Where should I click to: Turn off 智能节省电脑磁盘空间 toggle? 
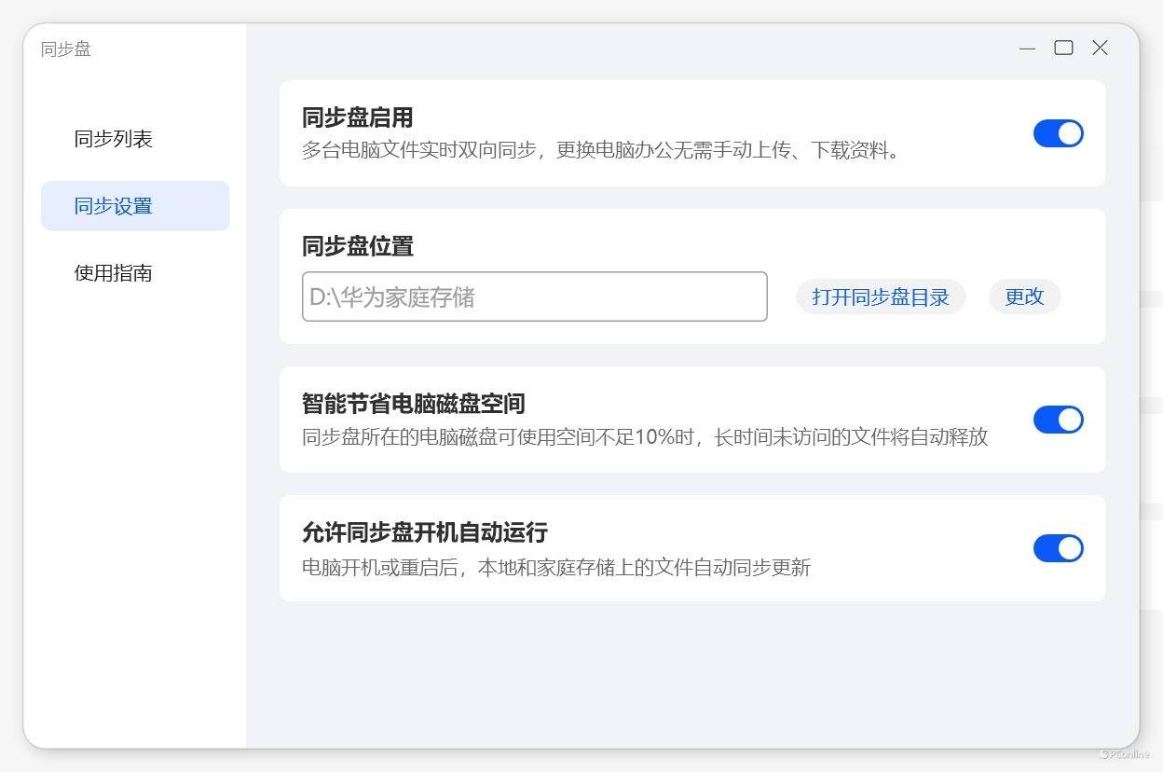1058,420
